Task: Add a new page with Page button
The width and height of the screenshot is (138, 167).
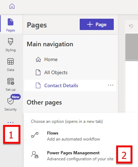Action: (x=97, y=24)
